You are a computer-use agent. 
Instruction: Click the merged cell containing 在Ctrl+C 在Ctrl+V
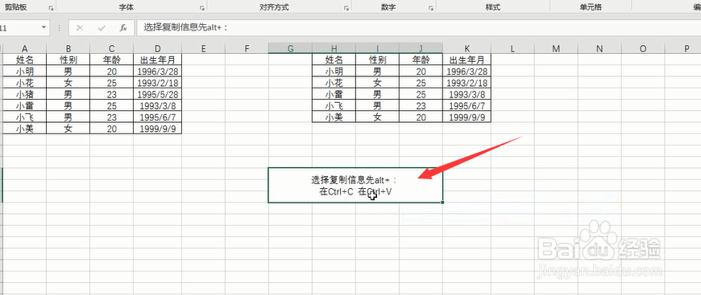click(355, 185)
